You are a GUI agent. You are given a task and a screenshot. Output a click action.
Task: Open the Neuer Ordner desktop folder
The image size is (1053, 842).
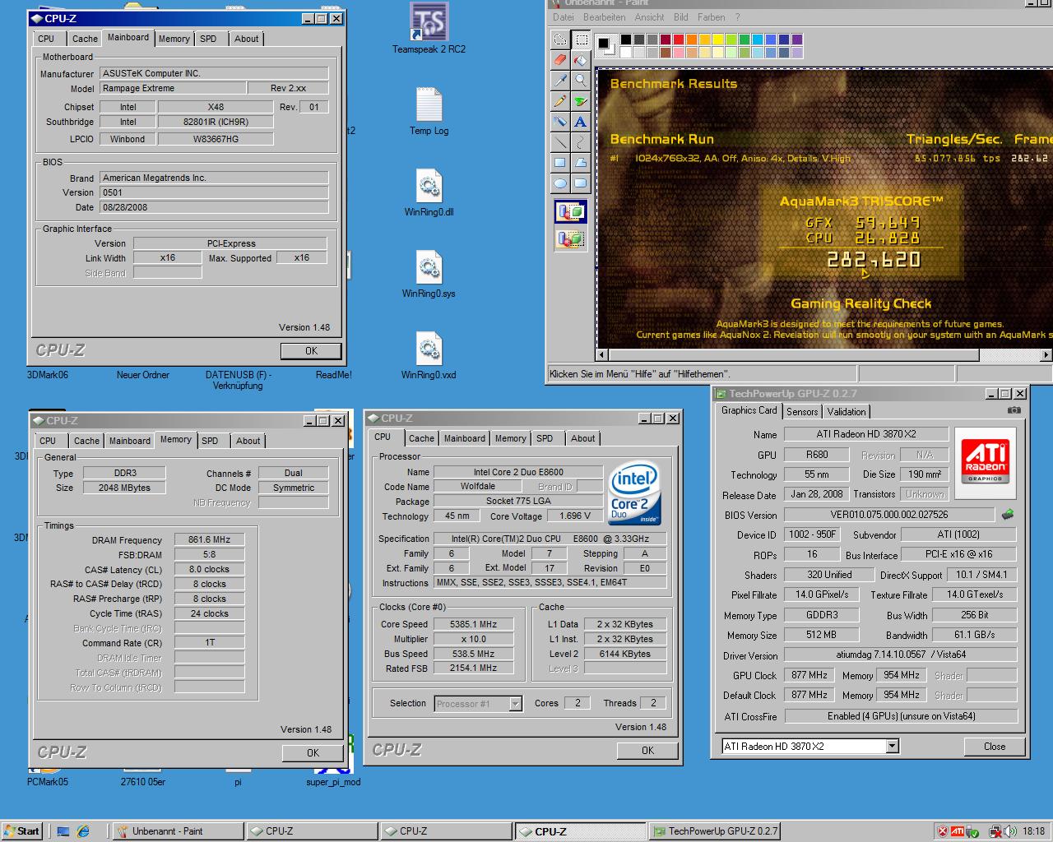click(142, 375)
